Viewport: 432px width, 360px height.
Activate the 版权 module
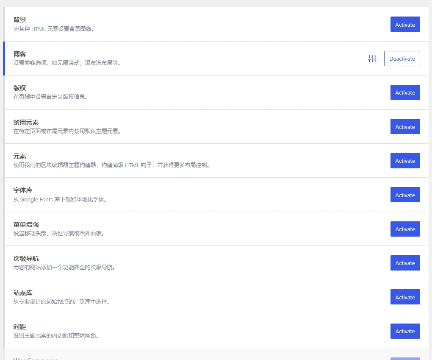[x=405, y=92]
